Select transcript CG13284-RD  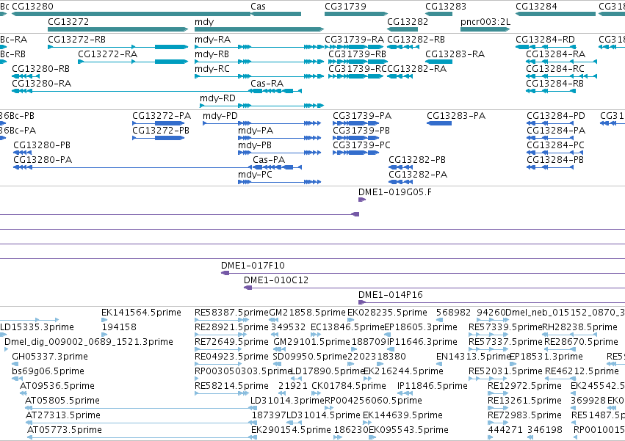[x=545, y=40]
